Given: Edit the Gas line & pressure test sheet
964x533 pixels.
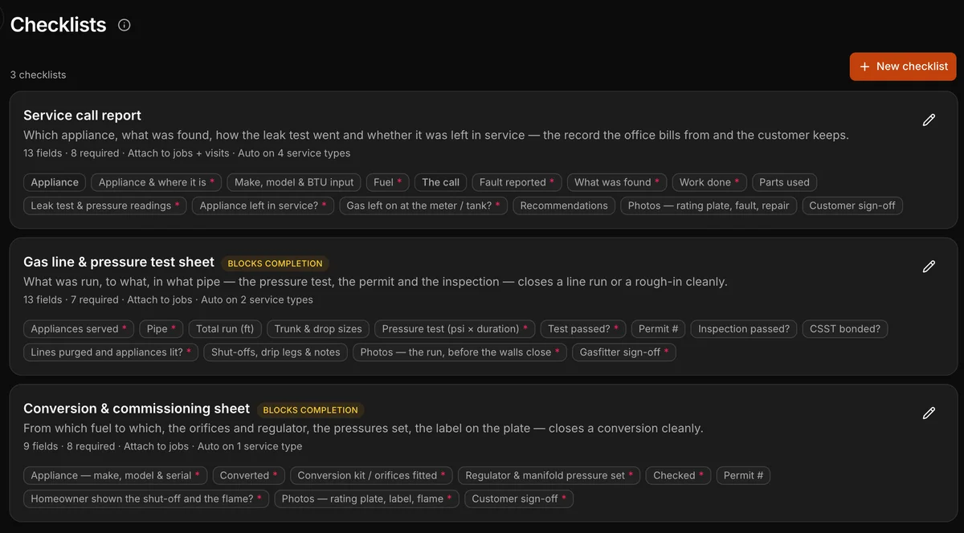Looking at the screenshot, I should coord(929,266).
